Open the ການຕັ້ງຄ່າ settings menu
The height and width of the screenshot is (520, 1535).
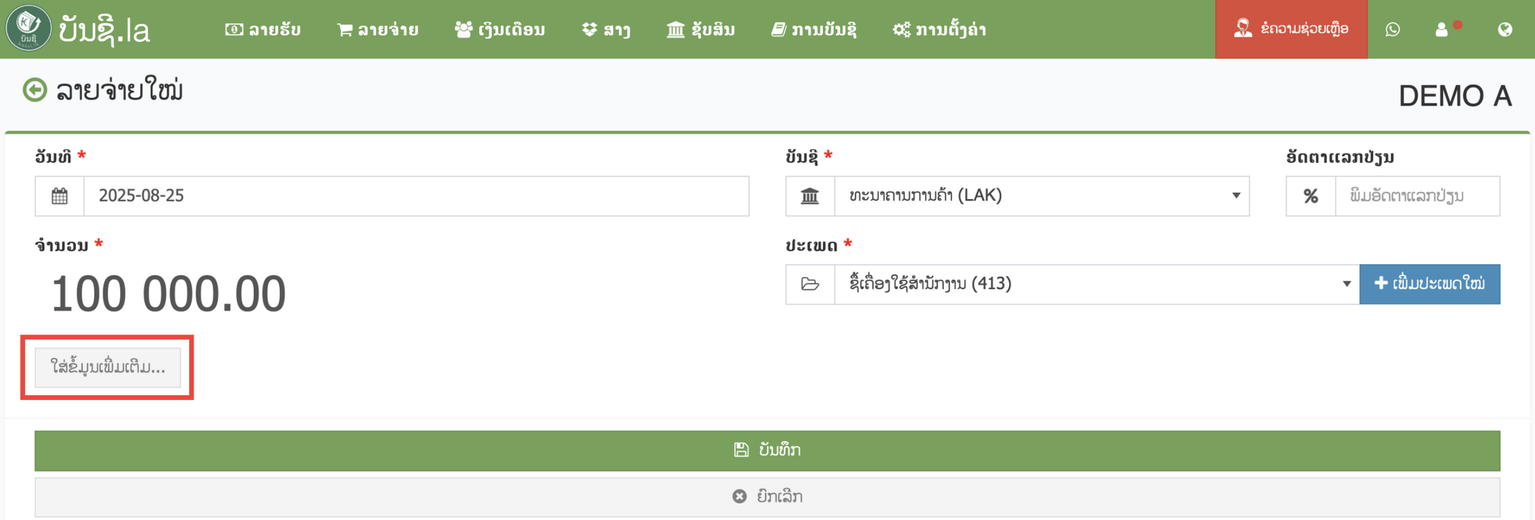939,29
